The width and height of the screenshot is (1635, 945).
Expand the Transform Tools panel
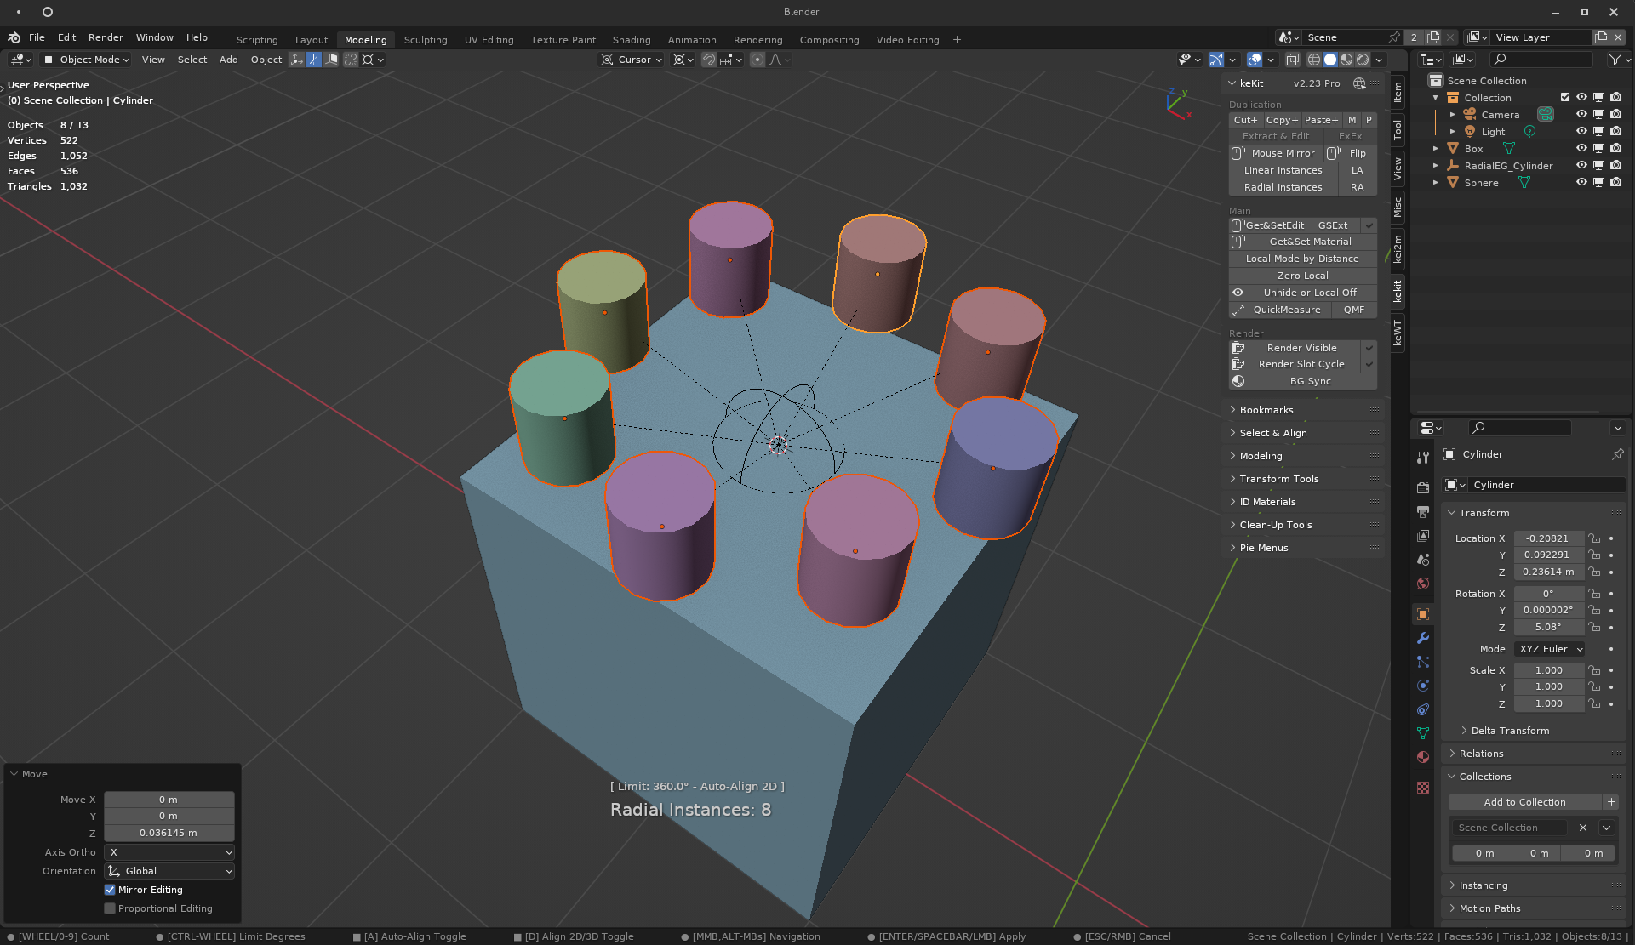click(x=1278, y=479)
